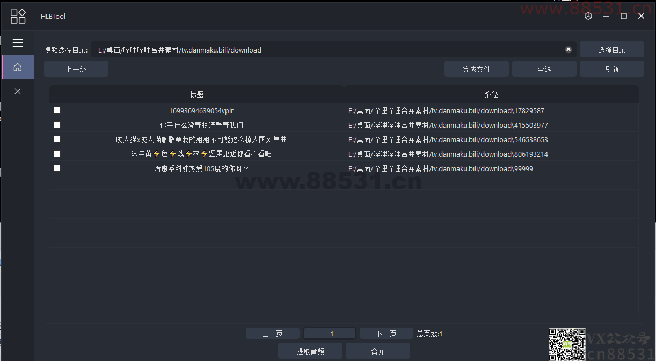Viewport: 656px width, 361px height.
Task: Go to previous page with 上一页
Action: [x=273, y=334]
